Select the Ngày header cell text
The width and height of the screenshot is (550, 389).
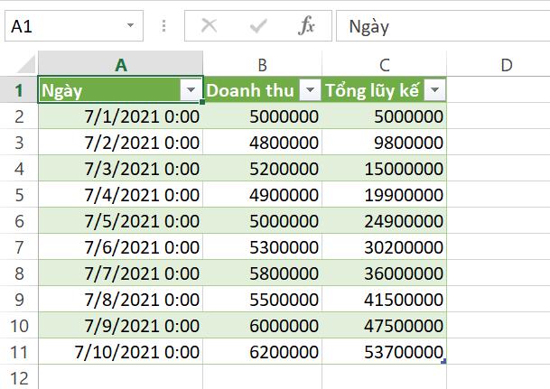pyautogui.click(x=61, y=91)
